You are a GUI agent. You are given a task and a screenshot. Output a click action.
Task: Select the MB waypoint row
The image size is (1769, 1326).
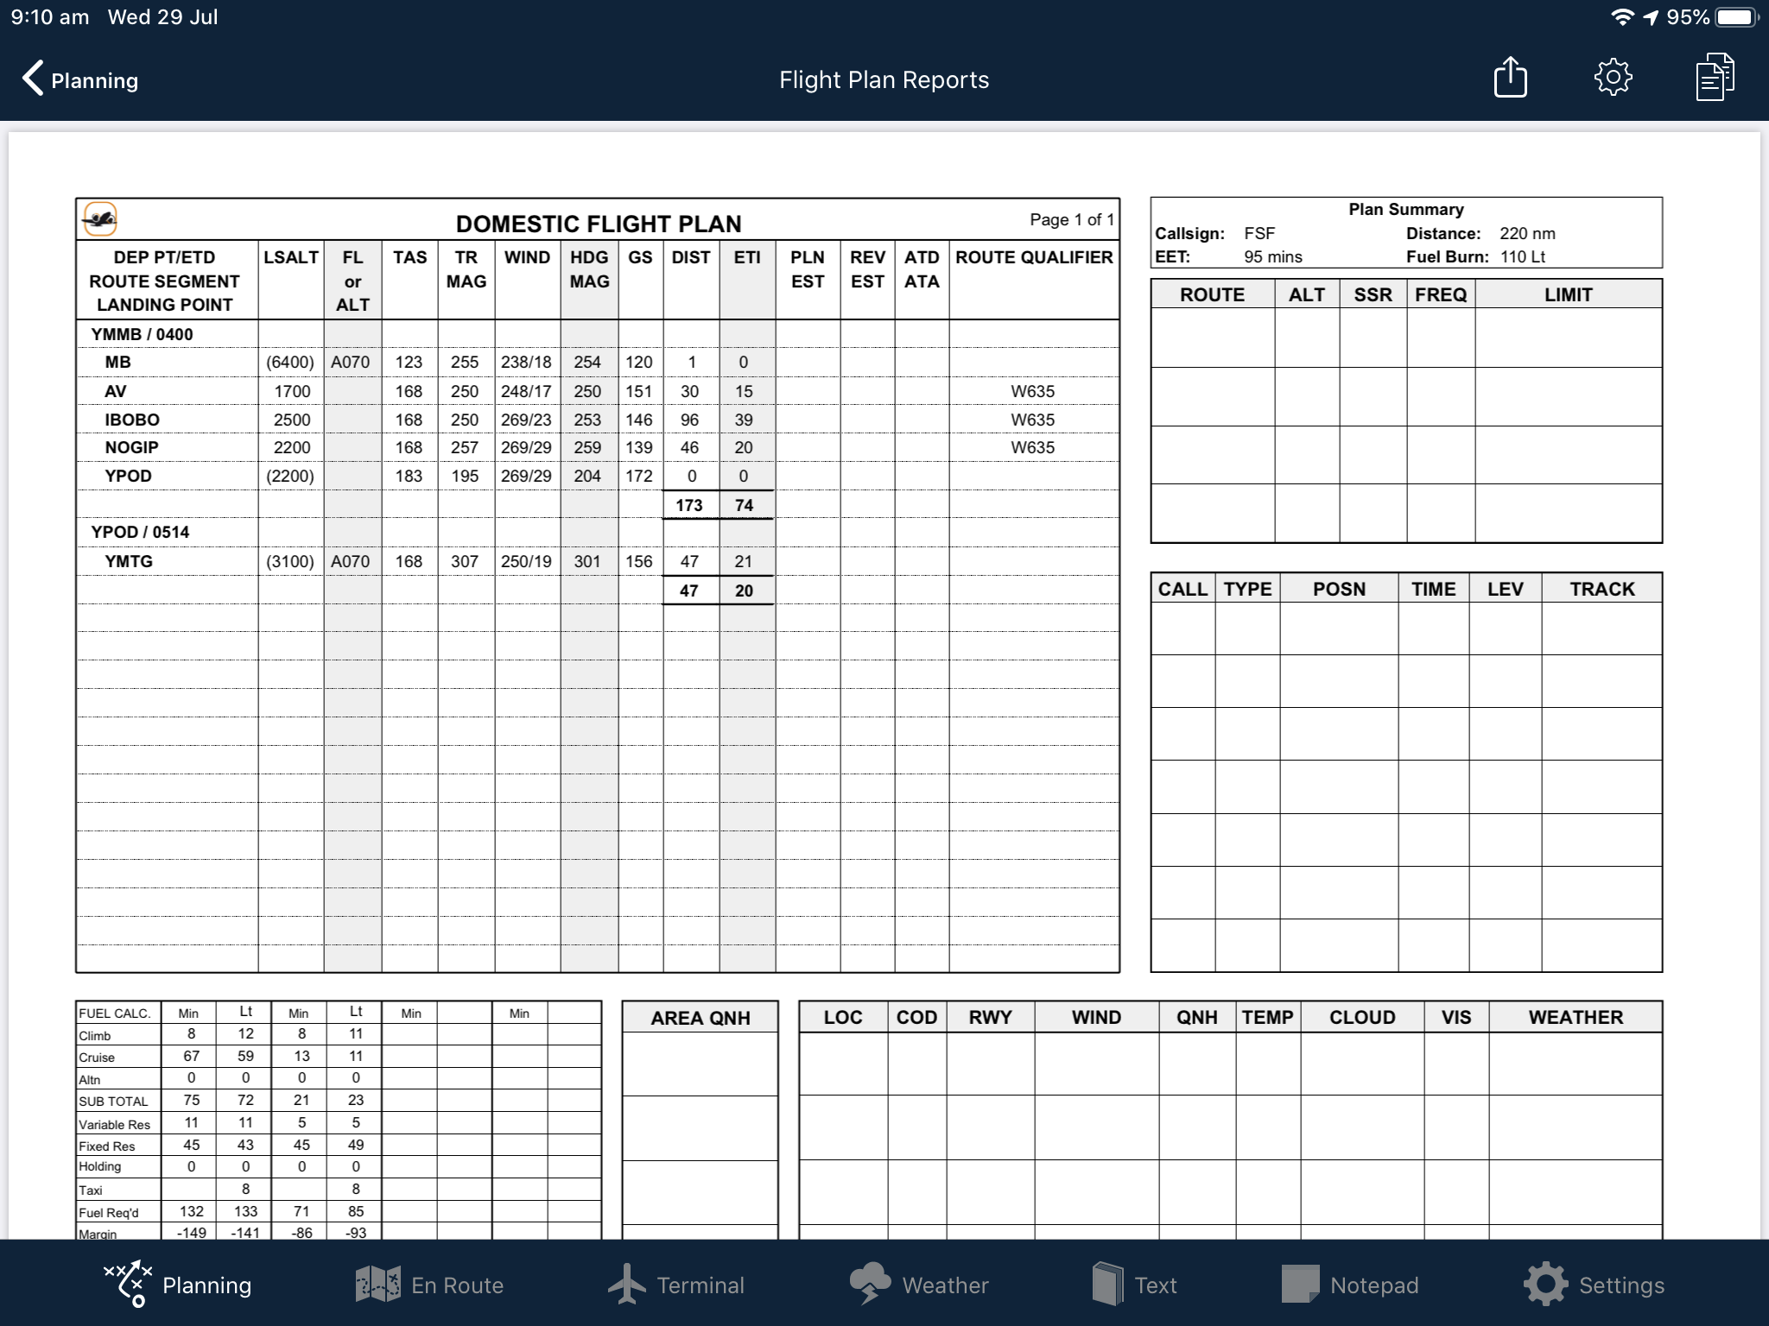[x=598, y=362]
